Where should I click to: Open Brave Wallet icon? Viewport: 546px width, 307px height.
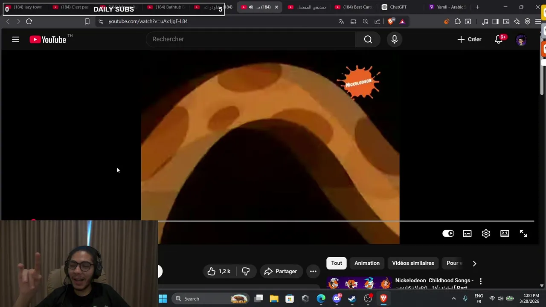(x=506, y=21)
